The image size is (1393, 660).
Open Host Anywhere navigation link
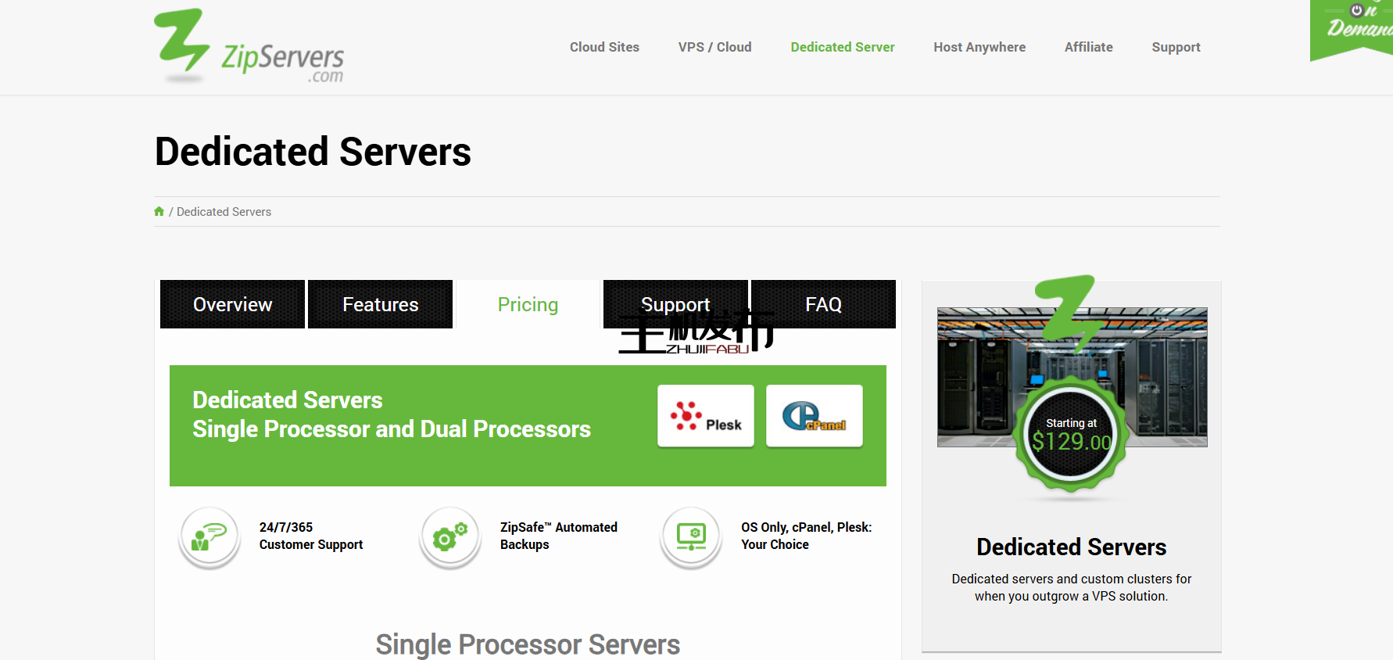tap(979, 47)
